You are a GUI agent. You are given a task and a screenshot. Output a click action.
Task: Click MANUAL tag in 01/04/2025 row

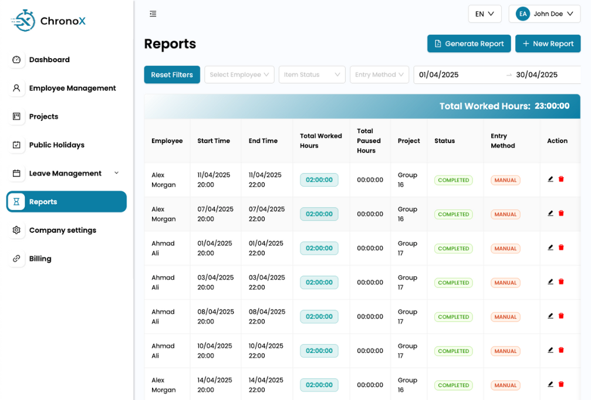pos(505,249)
